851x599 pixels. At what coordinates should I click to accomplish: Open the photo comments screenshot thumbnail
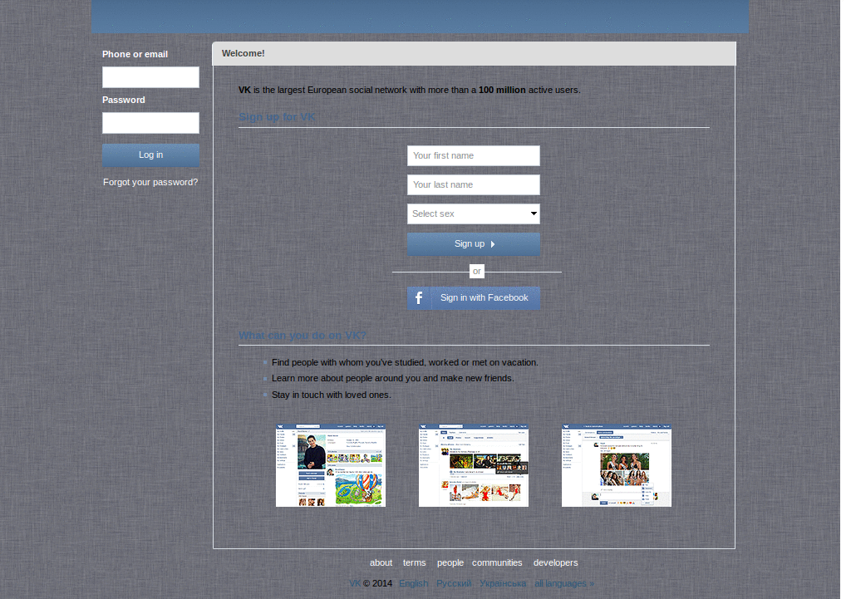click(x=617, y=465)
